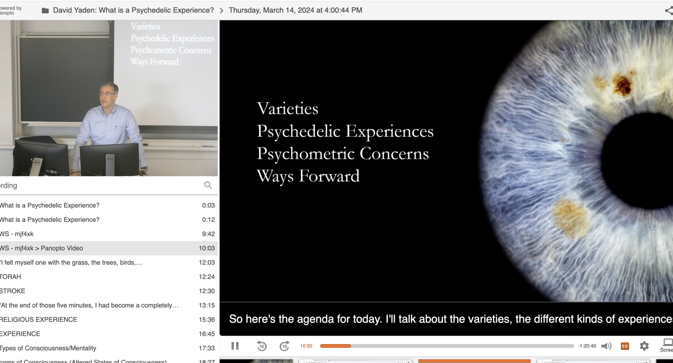Rewind ten seconds button

click(x=262, y=346)
